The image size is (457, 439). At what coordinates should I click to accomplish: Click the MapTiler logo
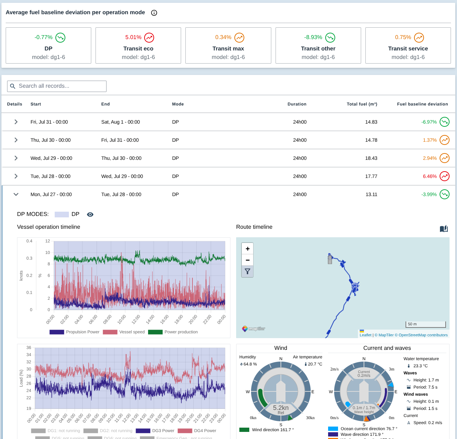[254, 329]
